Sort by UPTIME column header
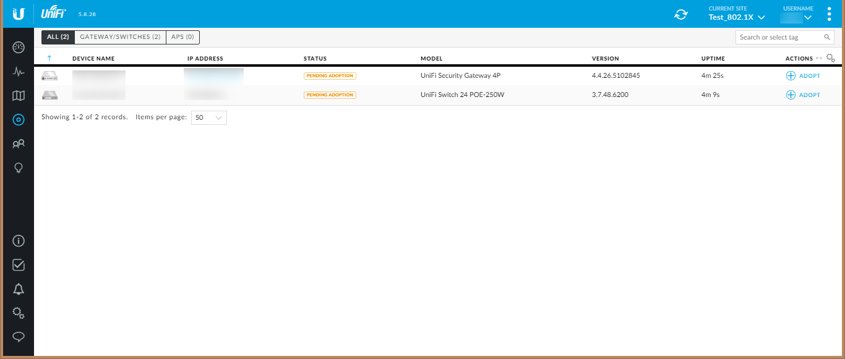 pos(713,59)
